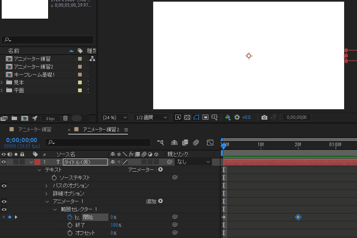Click the label tag column header in project panel
This screenshot has height=238, width=357.
[x=80, y=51]
